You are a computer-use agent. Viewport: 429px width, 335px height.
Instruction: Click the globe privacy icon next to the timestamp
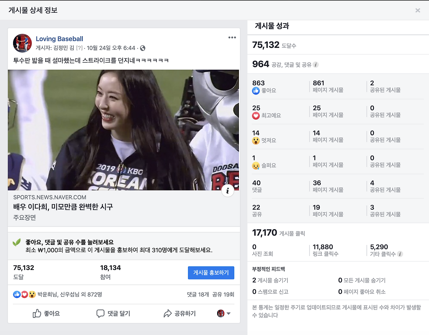(142, 48)
